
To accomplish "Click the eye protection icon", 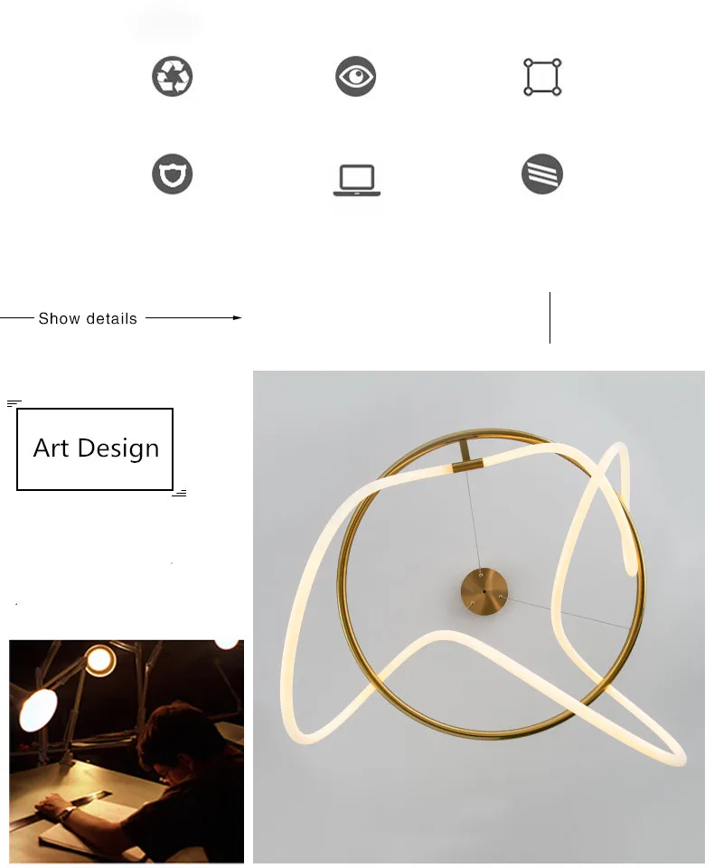I will tap(355, 76).
